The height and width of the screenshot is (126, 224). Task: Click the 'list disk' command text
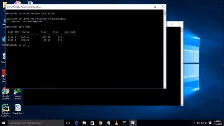tap(24, 27)
